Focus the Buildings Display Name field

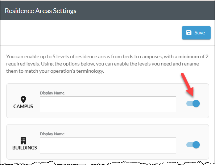click(108, 145)
